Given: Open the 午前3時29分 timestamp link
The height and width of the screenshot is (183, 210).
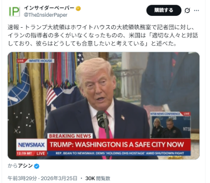Looking at the screenshot, I should [x=22, y=178].
